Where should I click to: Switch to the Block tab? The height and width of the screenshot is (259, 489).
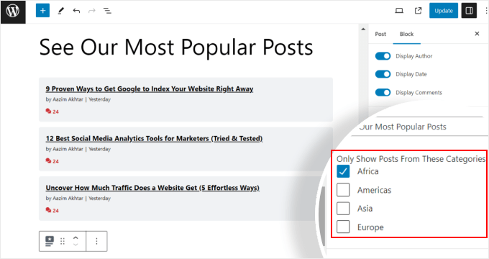[407, 34]
